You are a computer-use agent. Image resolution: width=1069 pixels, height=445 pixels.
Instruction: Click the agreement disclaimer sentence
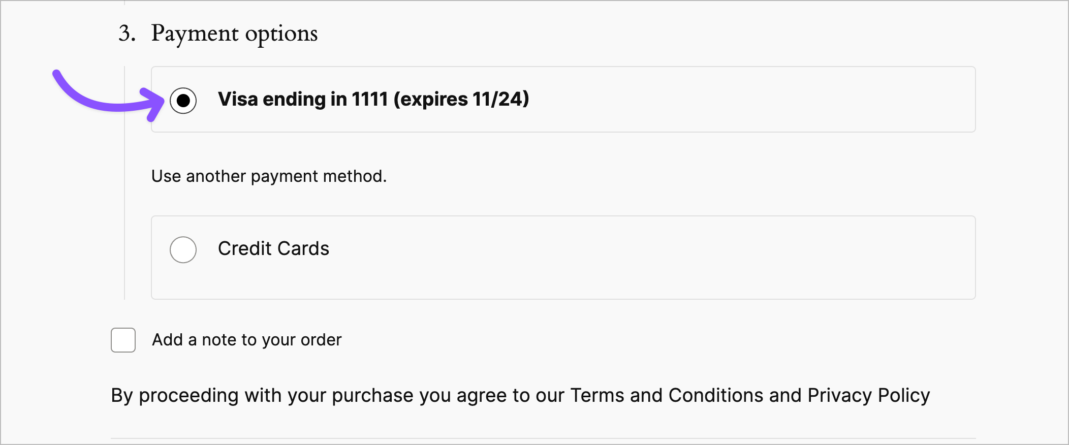pyautogui.click(x=521, y=395)
